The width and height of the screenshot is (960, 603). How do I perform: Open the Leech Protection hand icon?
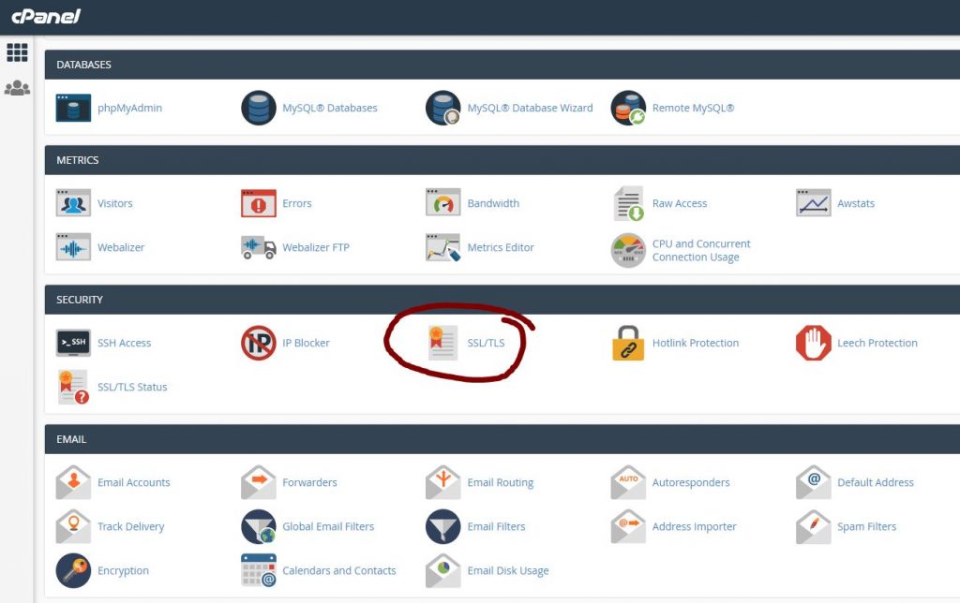813,343
